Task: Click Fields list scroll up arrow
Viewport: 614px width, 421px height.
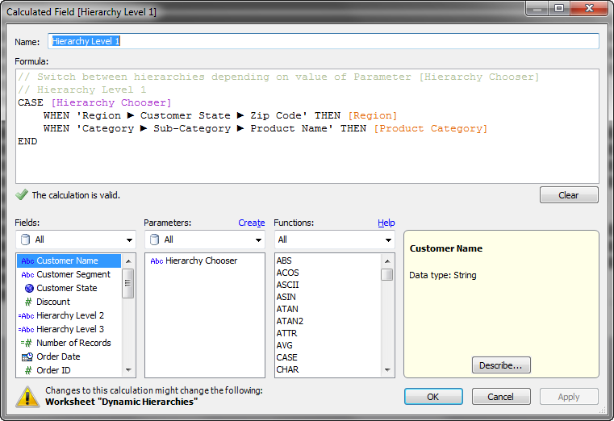Action: (128, 261)
